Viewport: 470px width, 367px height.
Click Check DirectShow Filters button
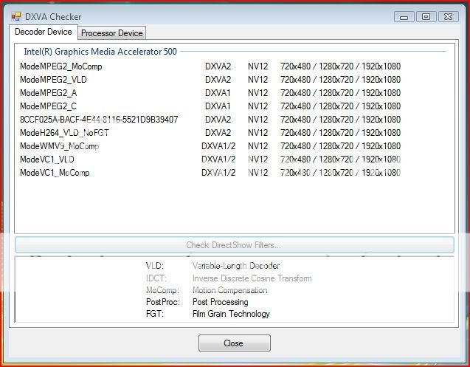click(x=234, y=245)
